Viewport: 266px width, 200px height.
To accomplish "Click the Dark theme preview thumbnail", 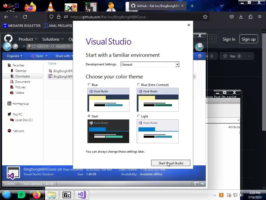I will (x=108, y=131).
